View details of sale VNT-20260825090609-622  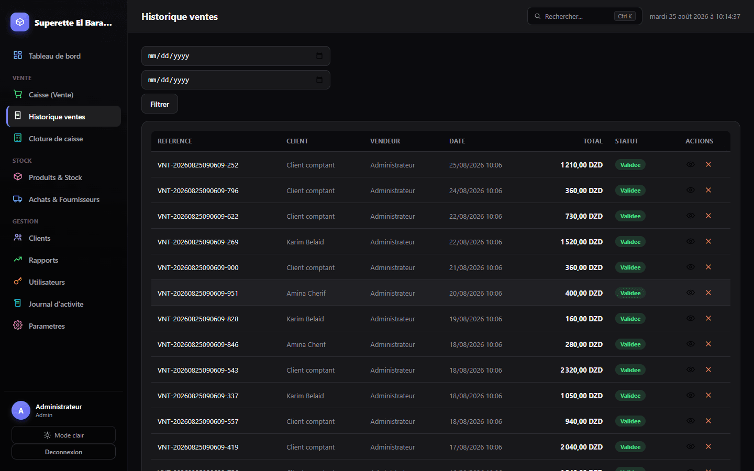[691, 216]
